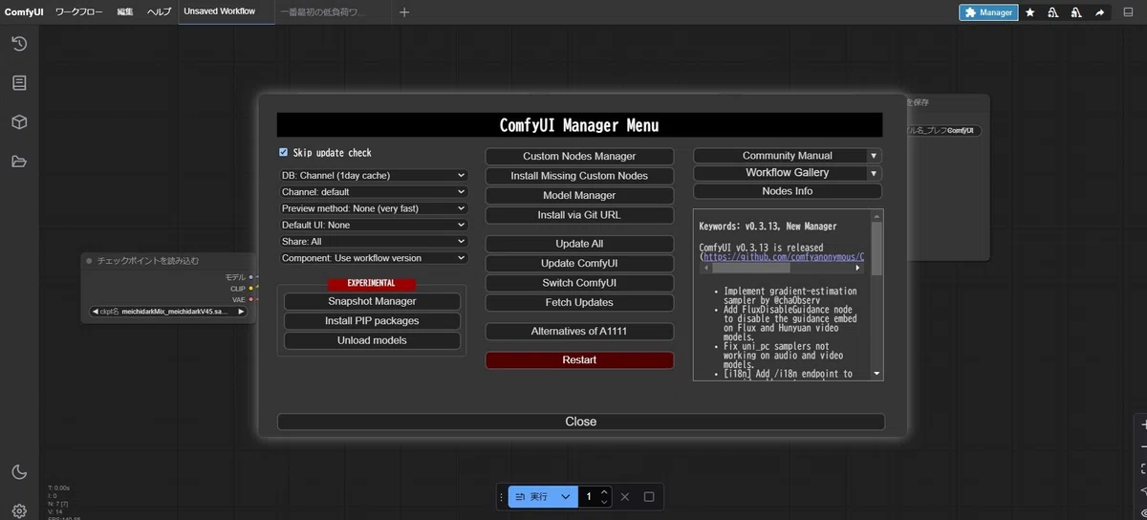Click Update ComfyUI button

click(x=579, y=263)
